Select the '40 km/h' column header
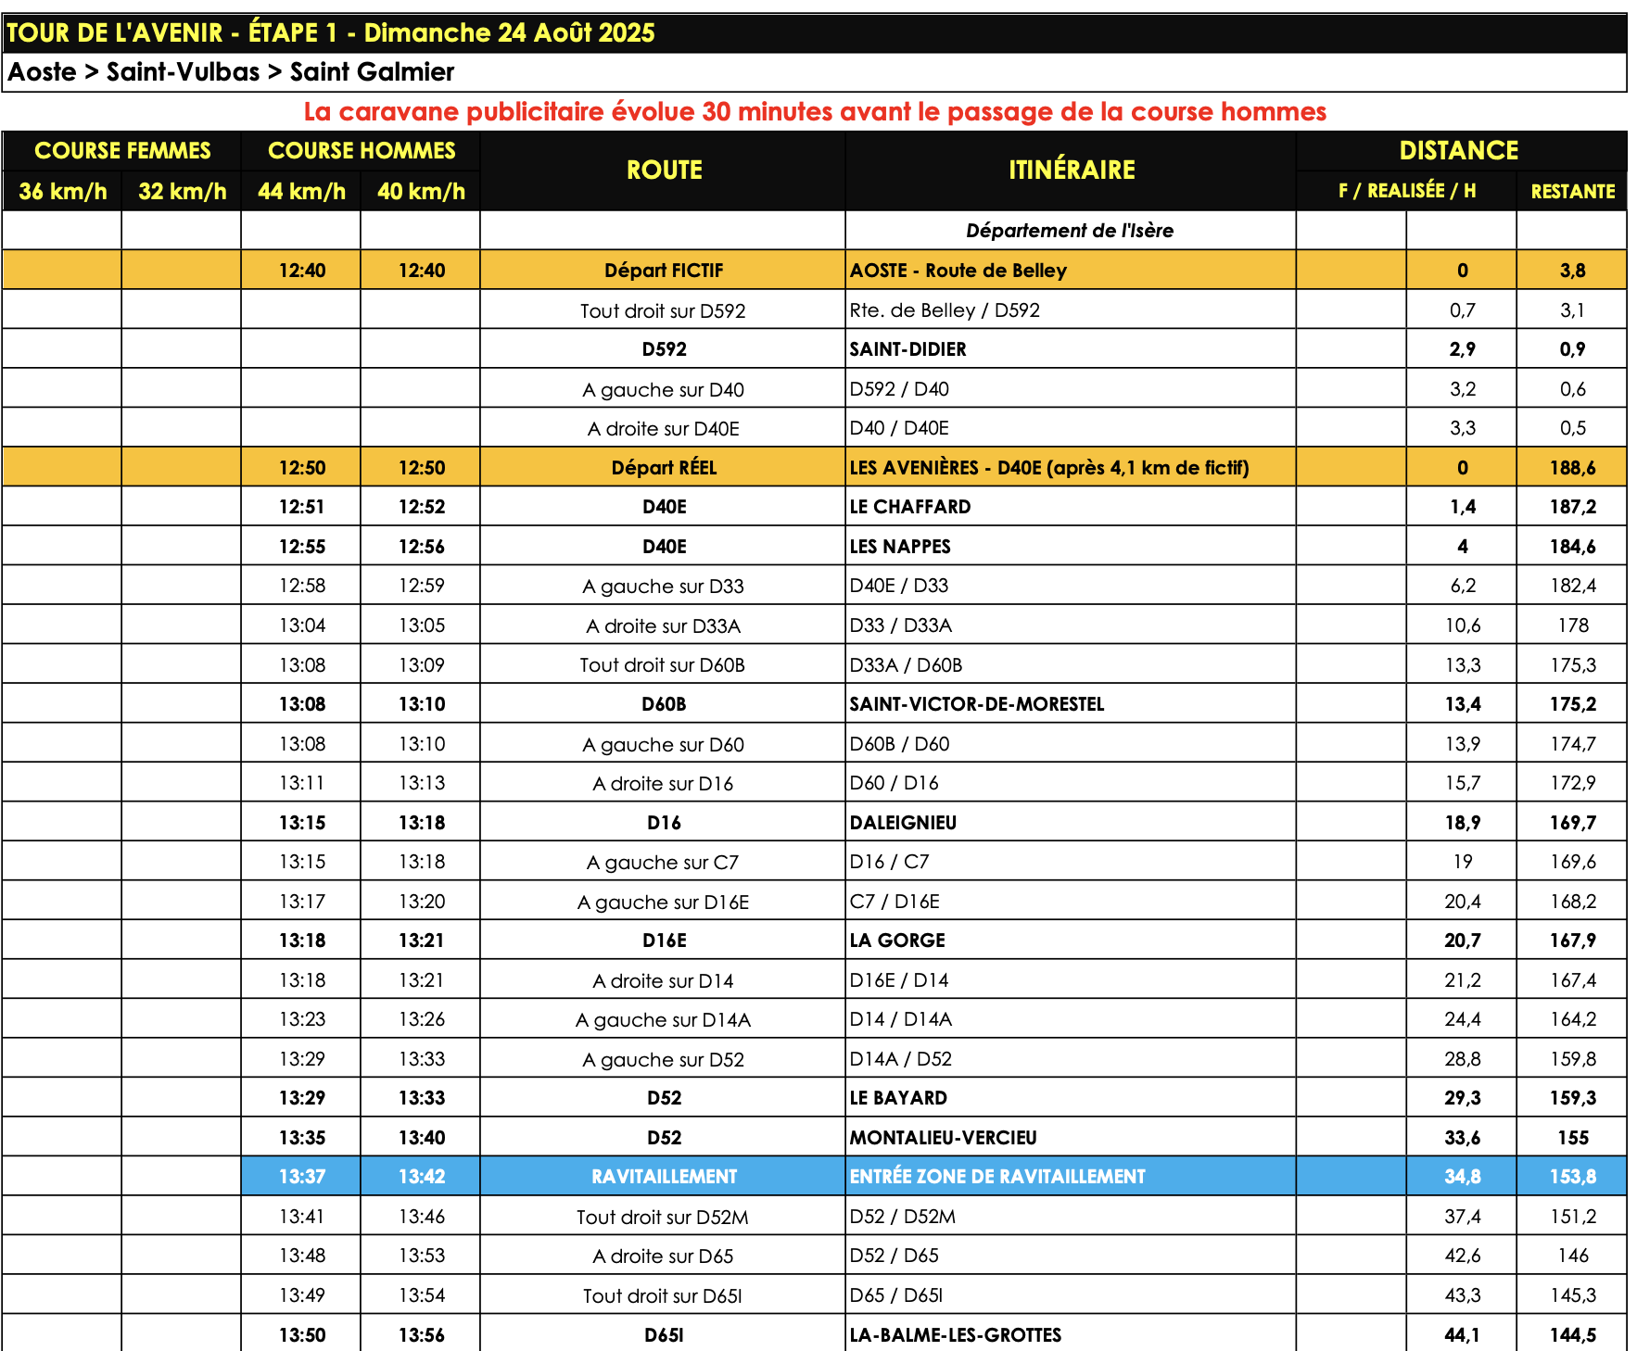 pos(421,192)
